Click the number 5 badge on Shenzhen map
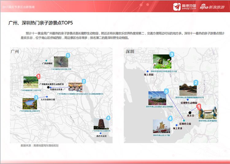The image size is (230, 164). point(167,91)
